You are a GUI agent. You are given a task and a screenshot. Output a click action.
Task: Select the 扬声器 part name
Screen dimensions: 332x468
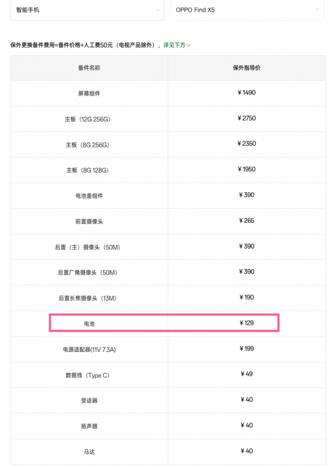click(x=89, y=426)
